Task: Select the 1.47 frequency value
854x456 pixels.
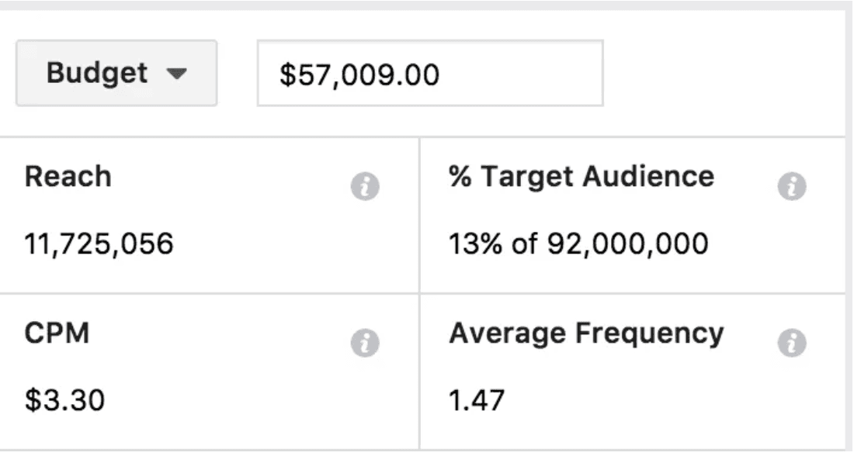Action: coord(476,400)
